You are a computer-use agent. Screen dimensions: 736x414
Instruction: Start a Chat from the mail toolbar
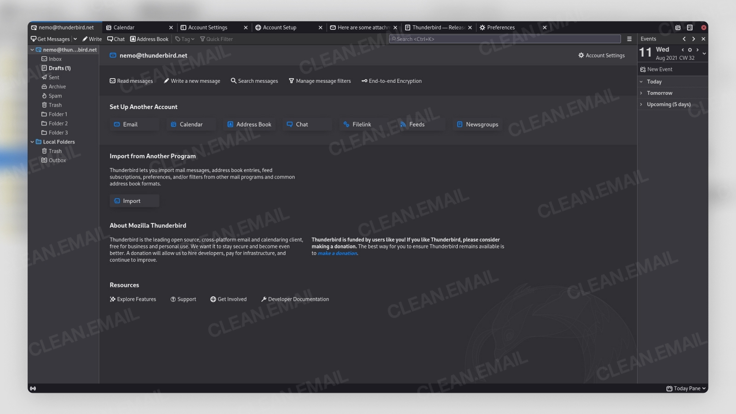(115, 39)
